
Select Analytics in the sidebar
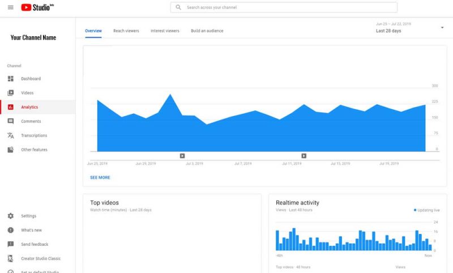click(38, 107)
